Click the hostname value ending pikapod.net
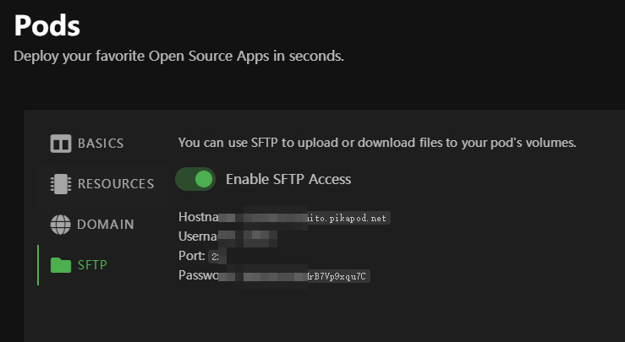625x342 pixels. (x=304, y=218)
